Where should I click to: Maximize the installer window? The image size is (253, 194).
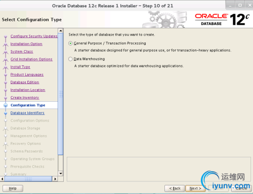pos(240,5)
